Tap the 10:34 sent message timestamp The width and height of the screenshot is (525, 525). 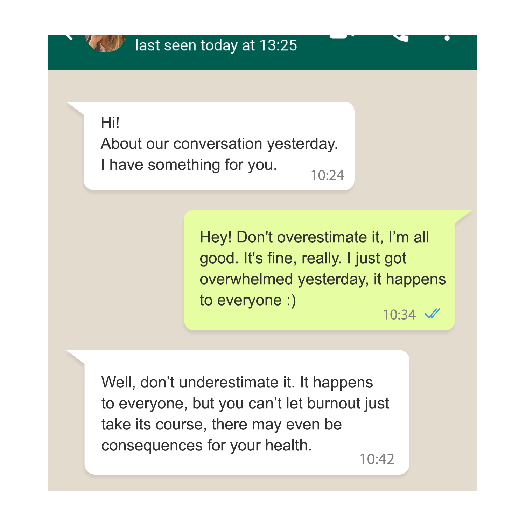tap(399, 315)
